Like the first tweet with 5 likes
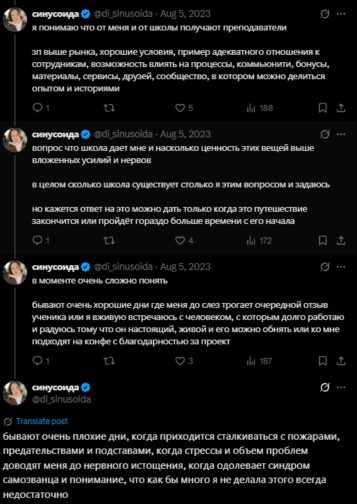This screenshot has height=504, width=357. coord(184,108)
